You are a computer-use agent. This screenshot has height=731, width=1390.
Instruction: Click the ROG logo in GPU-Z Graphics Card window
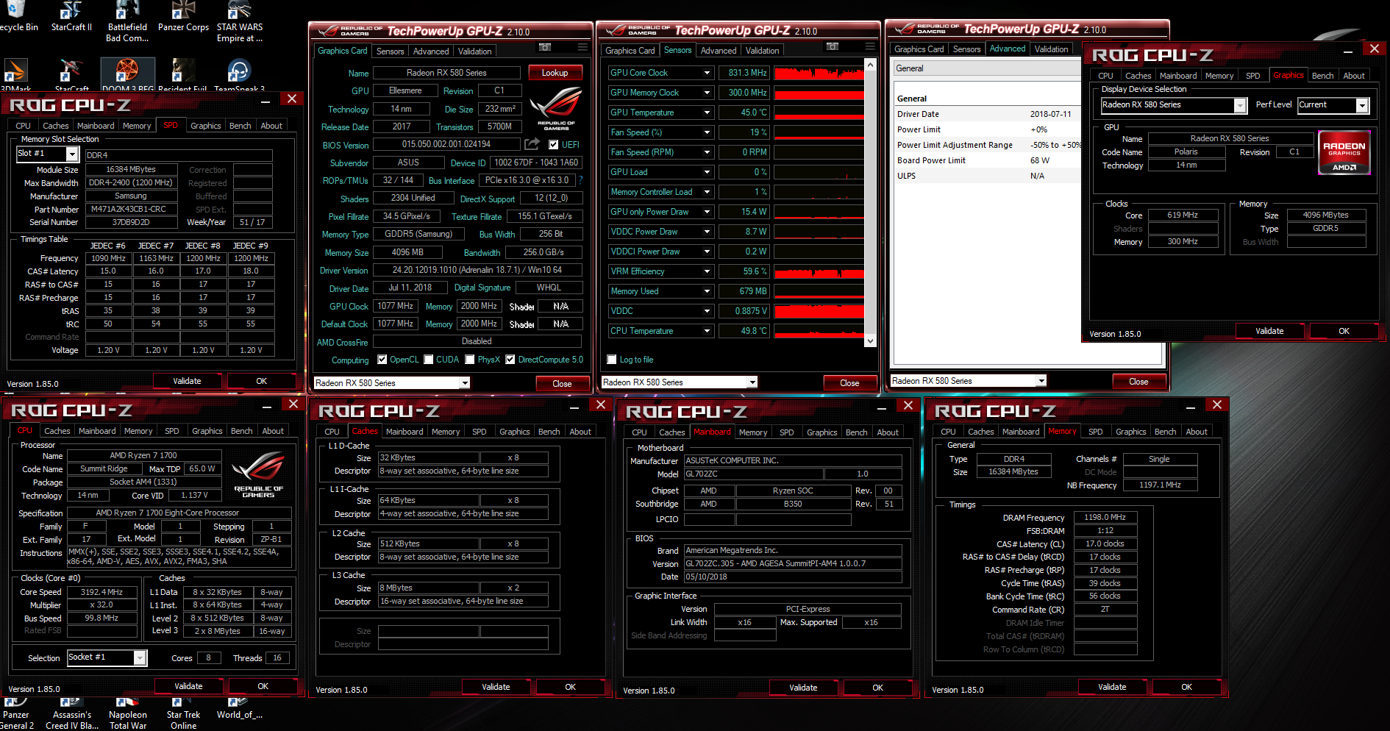[x=555, y=108]
